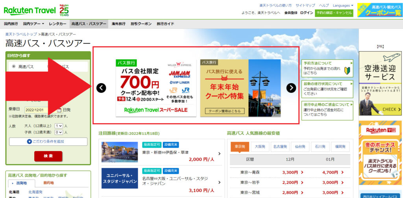Show previous carousel banner with left arrow
This screenshot has height=198, width=403.
pyautogui.click(x=101, y=88)
